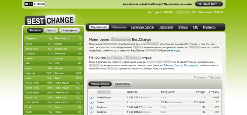
Task: Switch to the Таблица sidebar tab
Action: click(x=35, y=30)
